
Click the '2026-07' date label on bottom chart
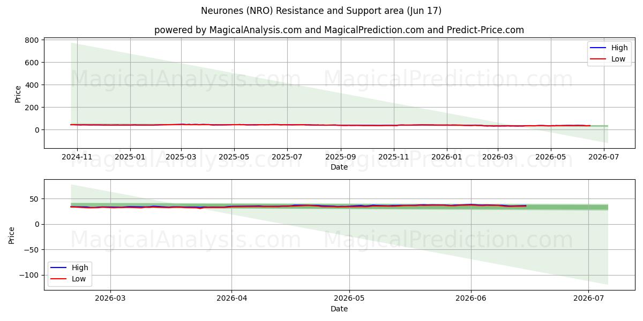pyautogui.click(x=588, y=300)
